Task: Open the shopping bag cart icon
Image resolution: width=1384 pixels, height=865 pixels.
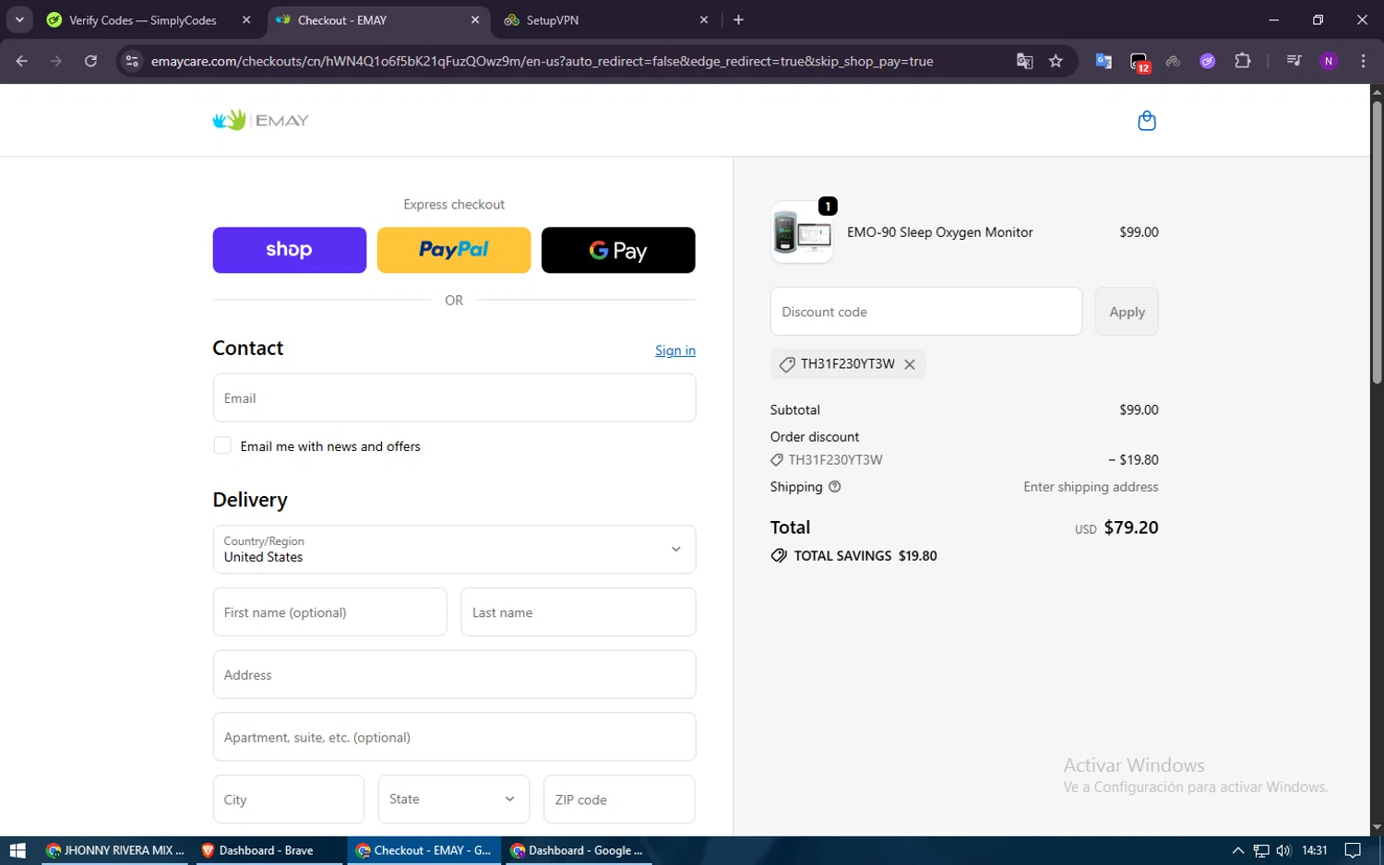Action: tap(1147, 121)
